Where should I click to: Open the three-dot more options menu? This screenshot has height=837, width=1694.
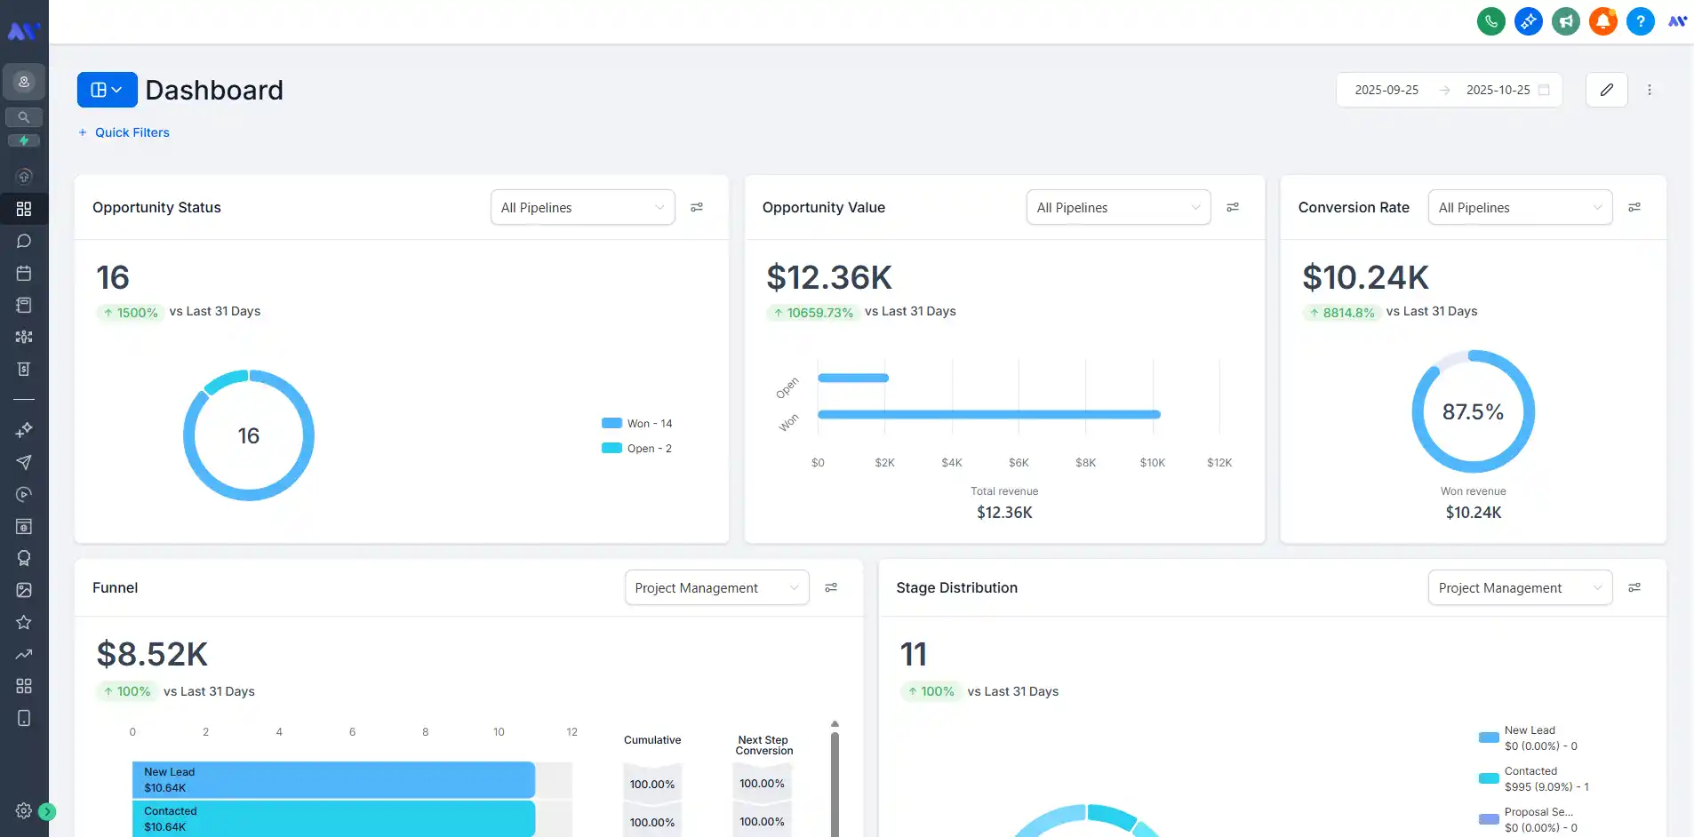point(1649,90)
